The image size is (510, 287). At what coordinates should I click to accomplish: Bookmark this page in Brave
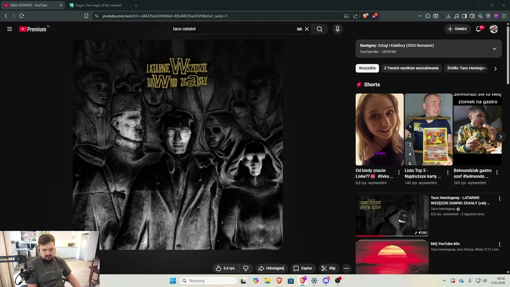coord(86,16)
